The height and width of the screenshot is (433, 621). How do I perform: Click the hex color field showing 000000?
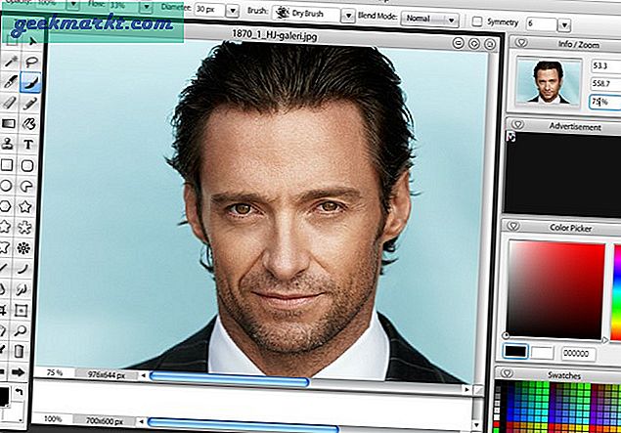[578, 354]
